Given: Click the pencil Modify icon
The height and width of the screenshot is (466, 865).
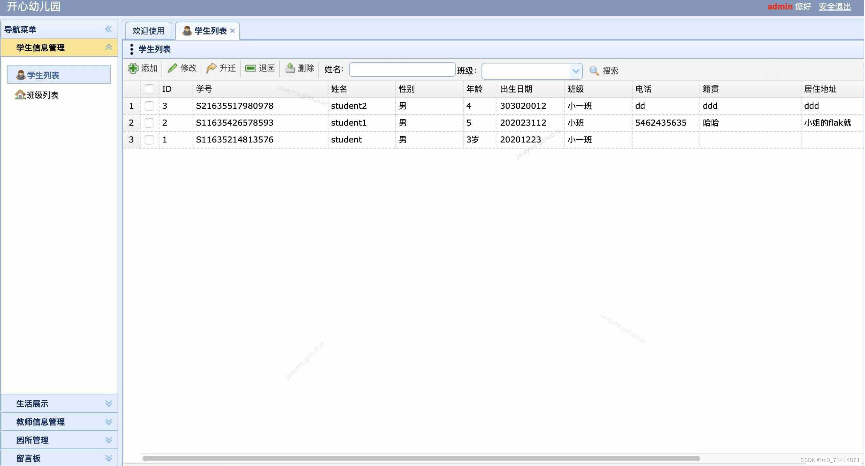Looking at the screenshot, I should (172, 68).
